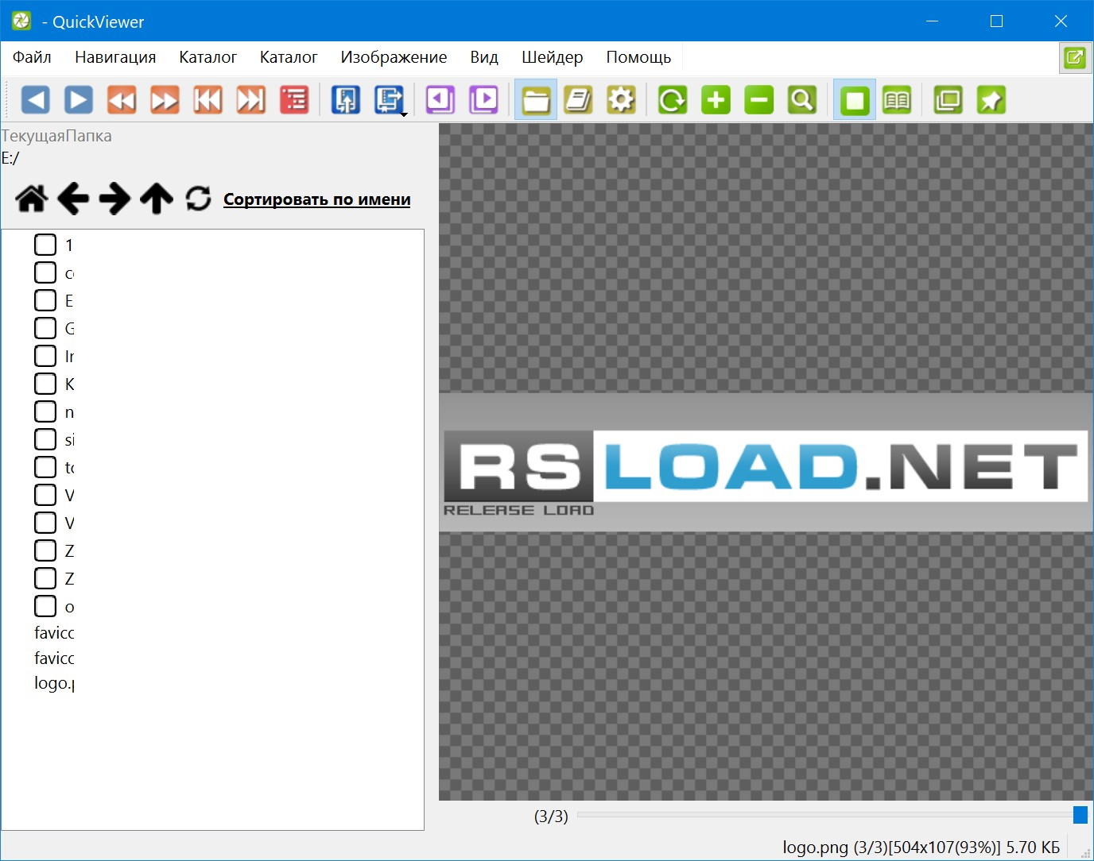Tick the box next to the item "o"
The height and width of the screenshot is (861, 1094).
tap(45, 606)
